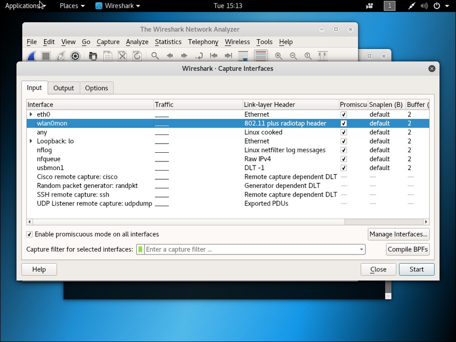Image resolution: width=456 pixels, height=342 pixels.
Task: Click the stop capture square icon
Action: click(x=46, y=56)
